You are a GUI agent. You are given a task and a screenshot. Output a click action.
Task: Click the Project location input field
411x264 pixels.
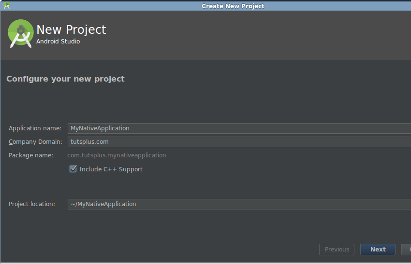click(239, 204)
